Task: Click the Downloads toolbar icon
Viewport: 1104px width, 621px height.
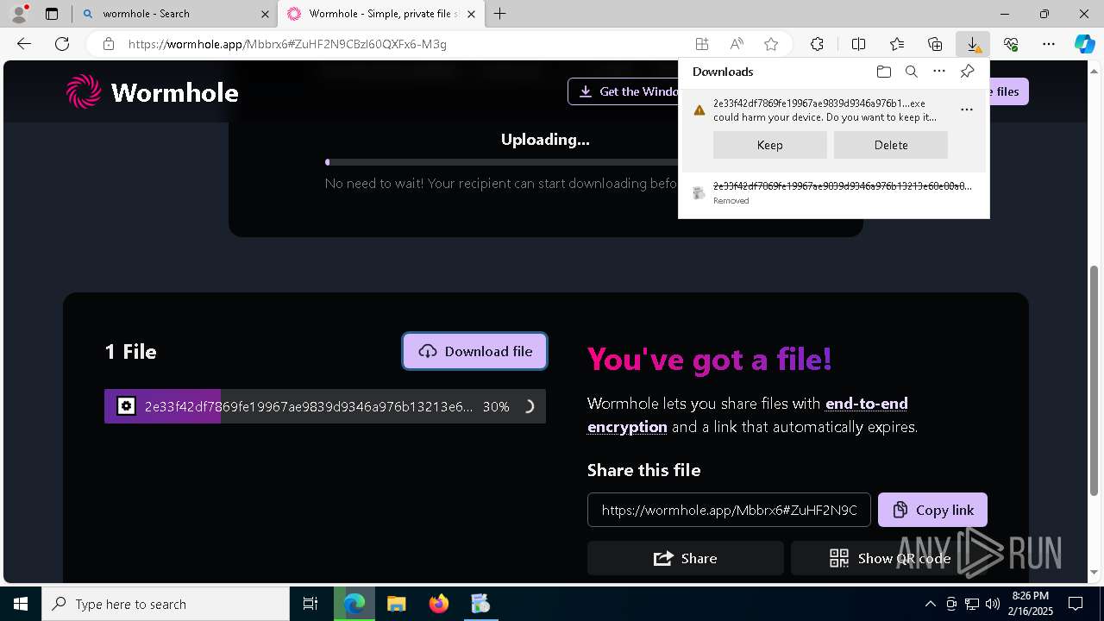Action: coord(973,44)
